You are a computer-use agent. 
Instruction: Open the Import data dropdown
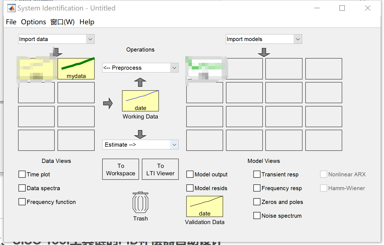tap(56, 39)
